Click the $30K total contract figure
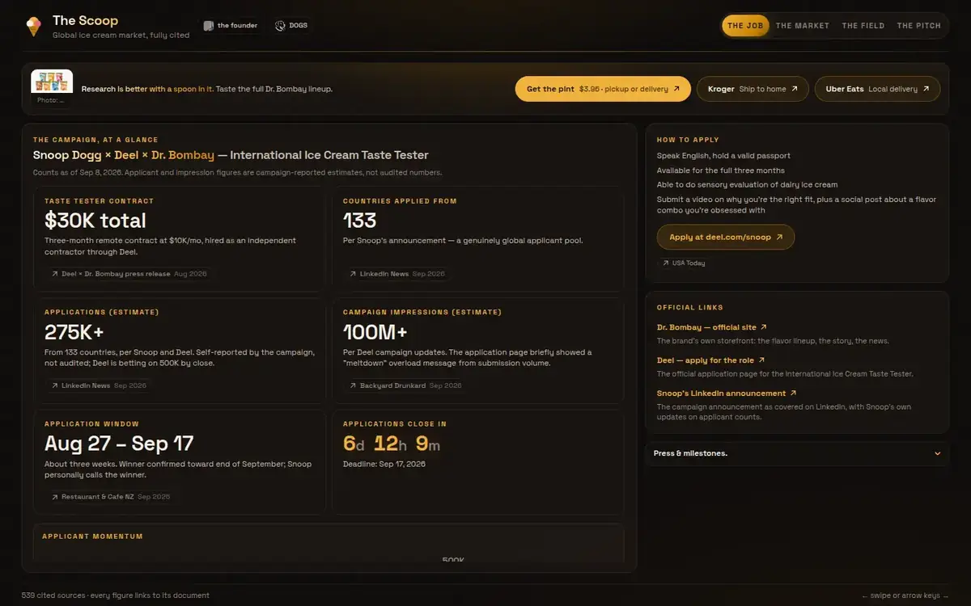 tap(95, 221)
